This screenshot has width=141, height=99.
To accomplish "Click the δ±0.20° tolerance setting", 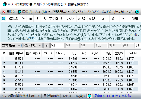I will (93, 12).
